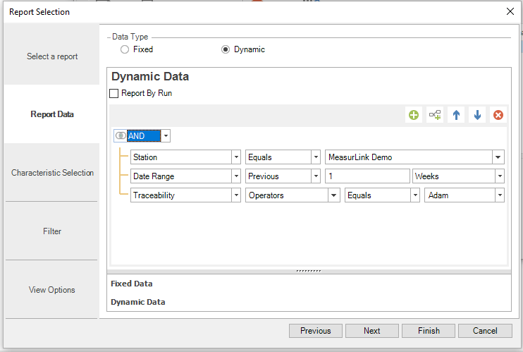Go to the View Options tab

click(52, 290)
